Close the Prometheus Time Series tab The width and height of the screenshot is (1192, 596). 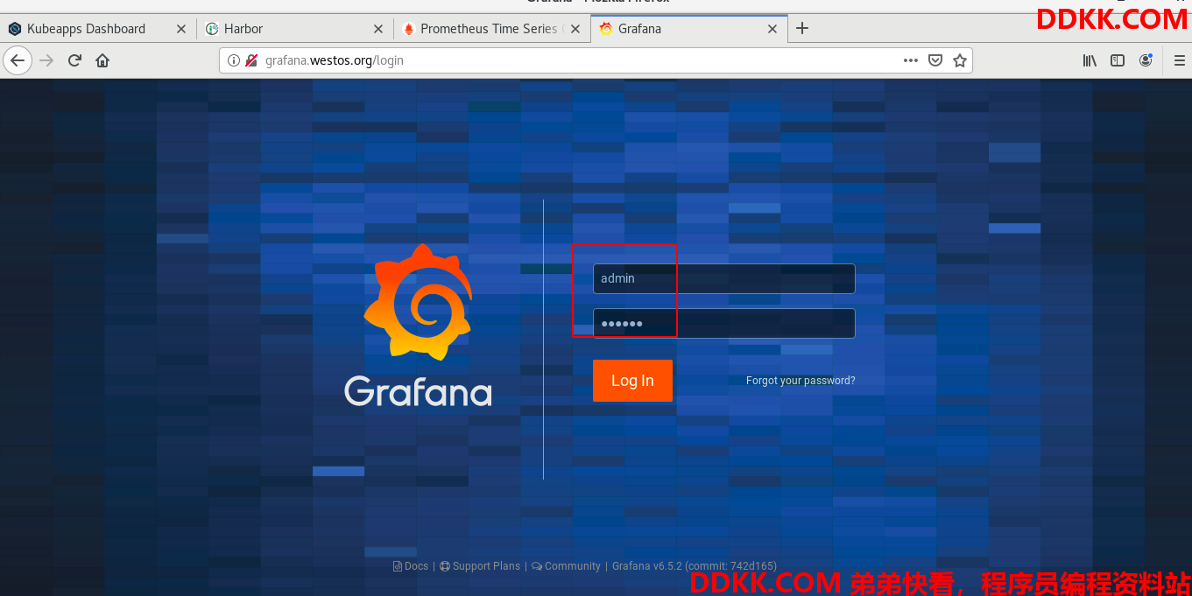coord(575,29)
